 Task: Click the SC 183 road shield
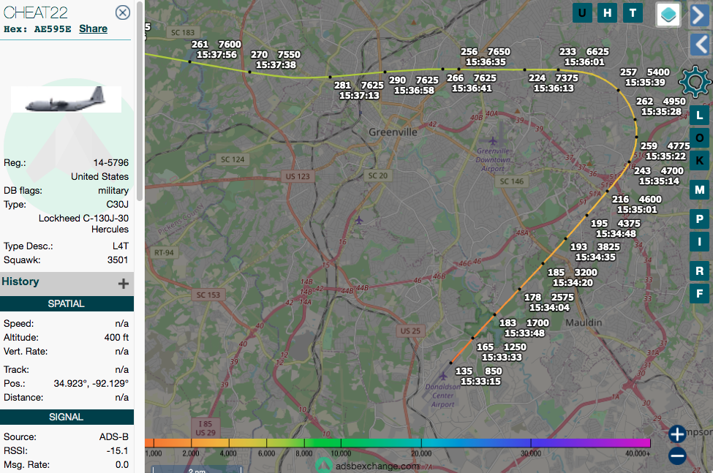click(x=183, y=33)
